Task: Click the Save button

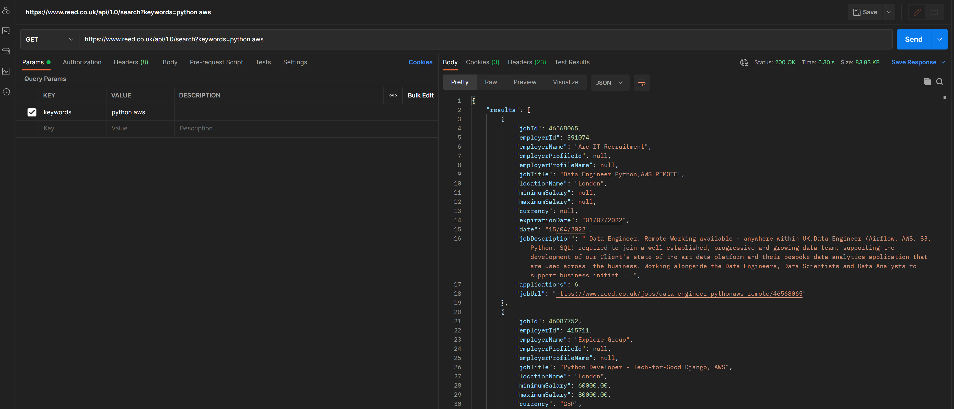Action: (865, 12)
